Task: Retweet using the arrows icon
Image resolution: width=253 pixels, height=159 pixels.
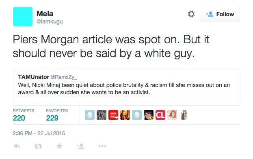Action: pos(38,146)
